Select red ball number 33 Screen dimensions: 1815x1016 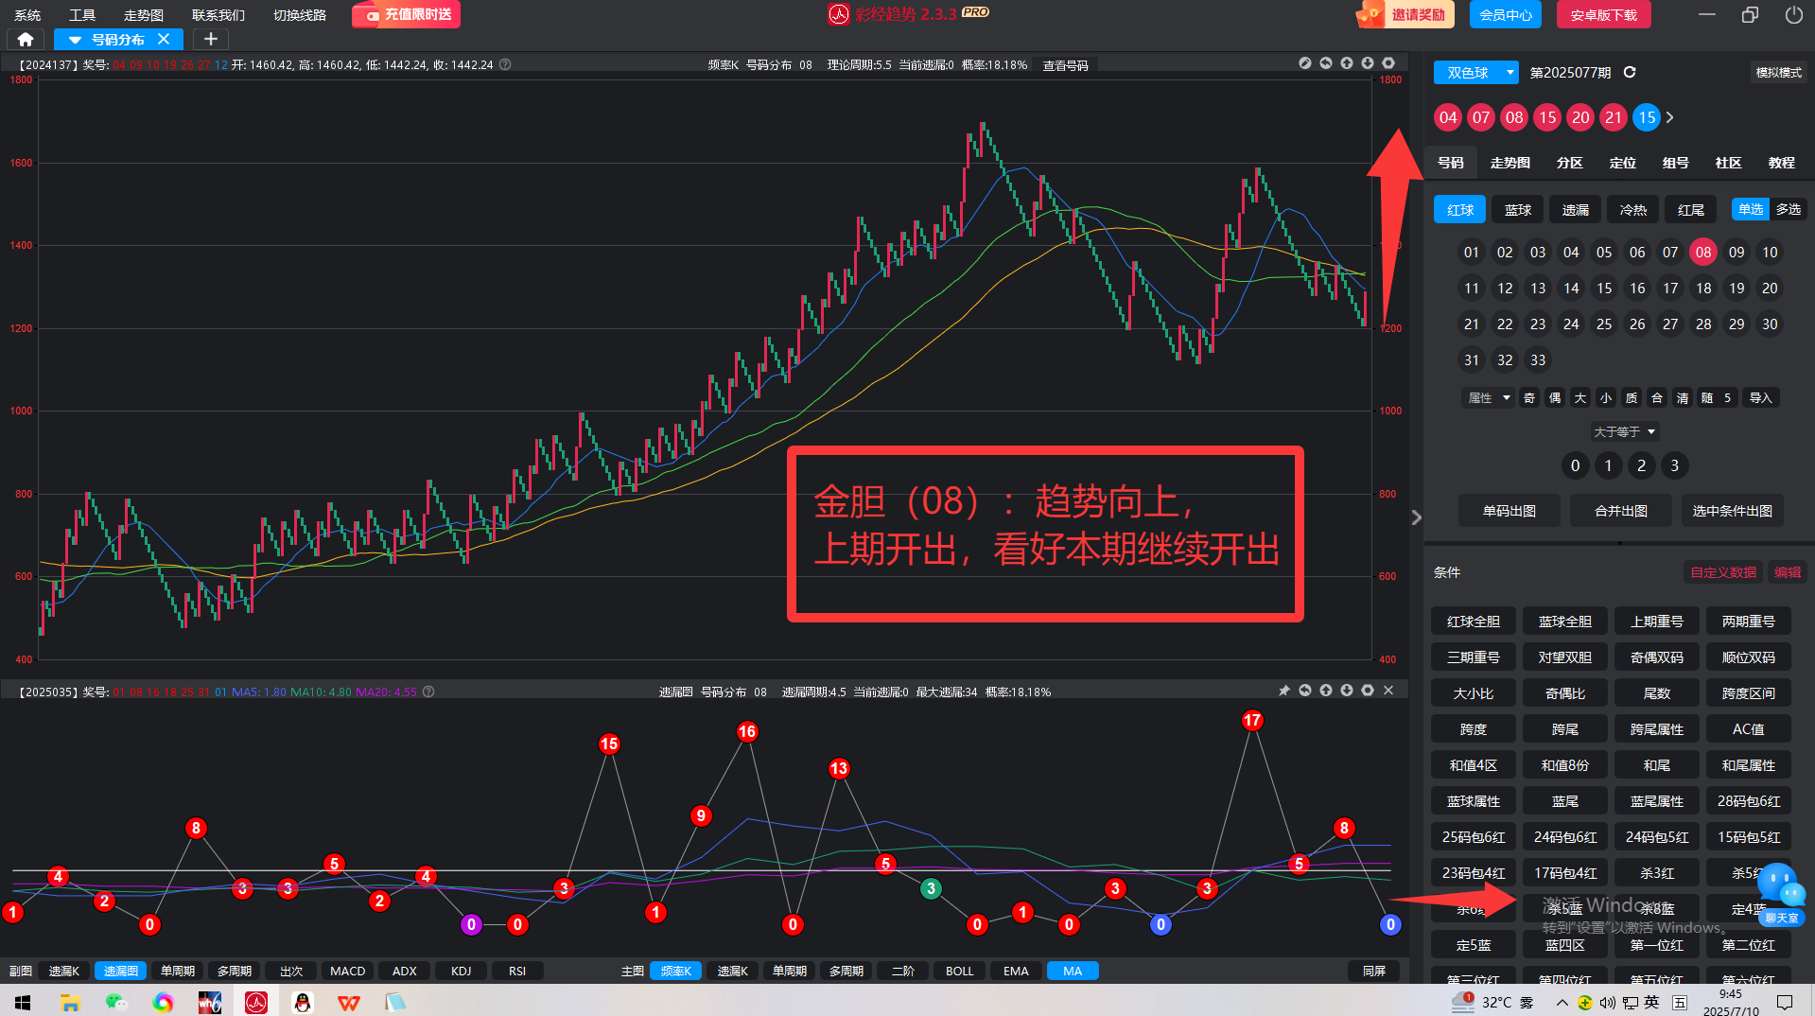click(x=1538, y=360)
